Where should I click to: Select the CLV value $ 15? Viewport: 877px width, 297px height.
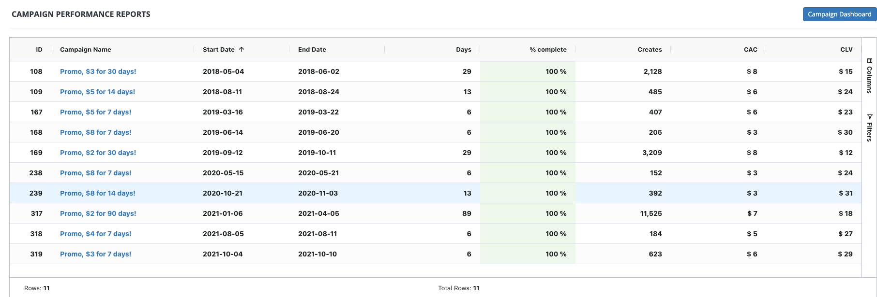click(846, 71)
